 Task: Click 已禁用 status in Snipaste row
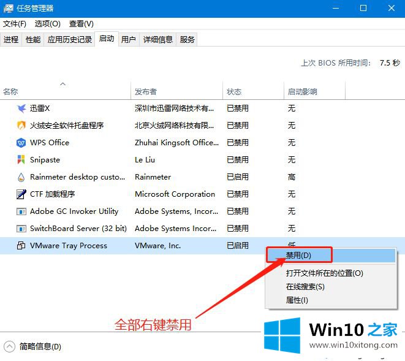click(x=238, y=160)
